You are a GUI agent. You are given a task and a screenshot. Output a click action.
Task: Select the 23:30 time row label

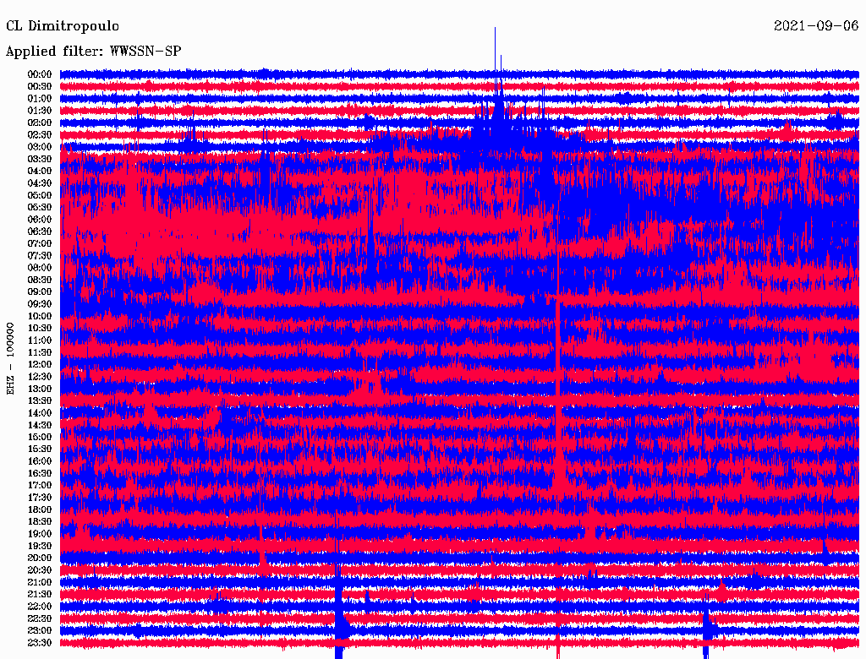(x=40, y=642)
